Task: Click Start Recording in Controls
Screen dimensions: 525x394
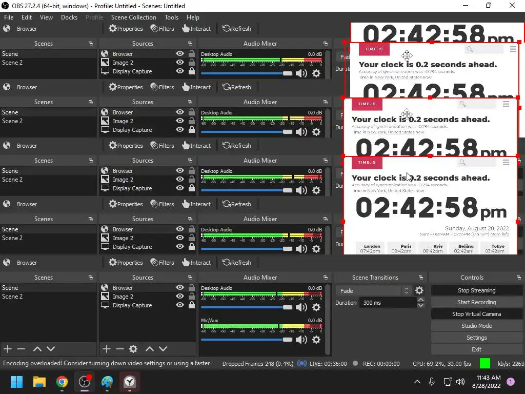Action: click(x=476, y=302)
